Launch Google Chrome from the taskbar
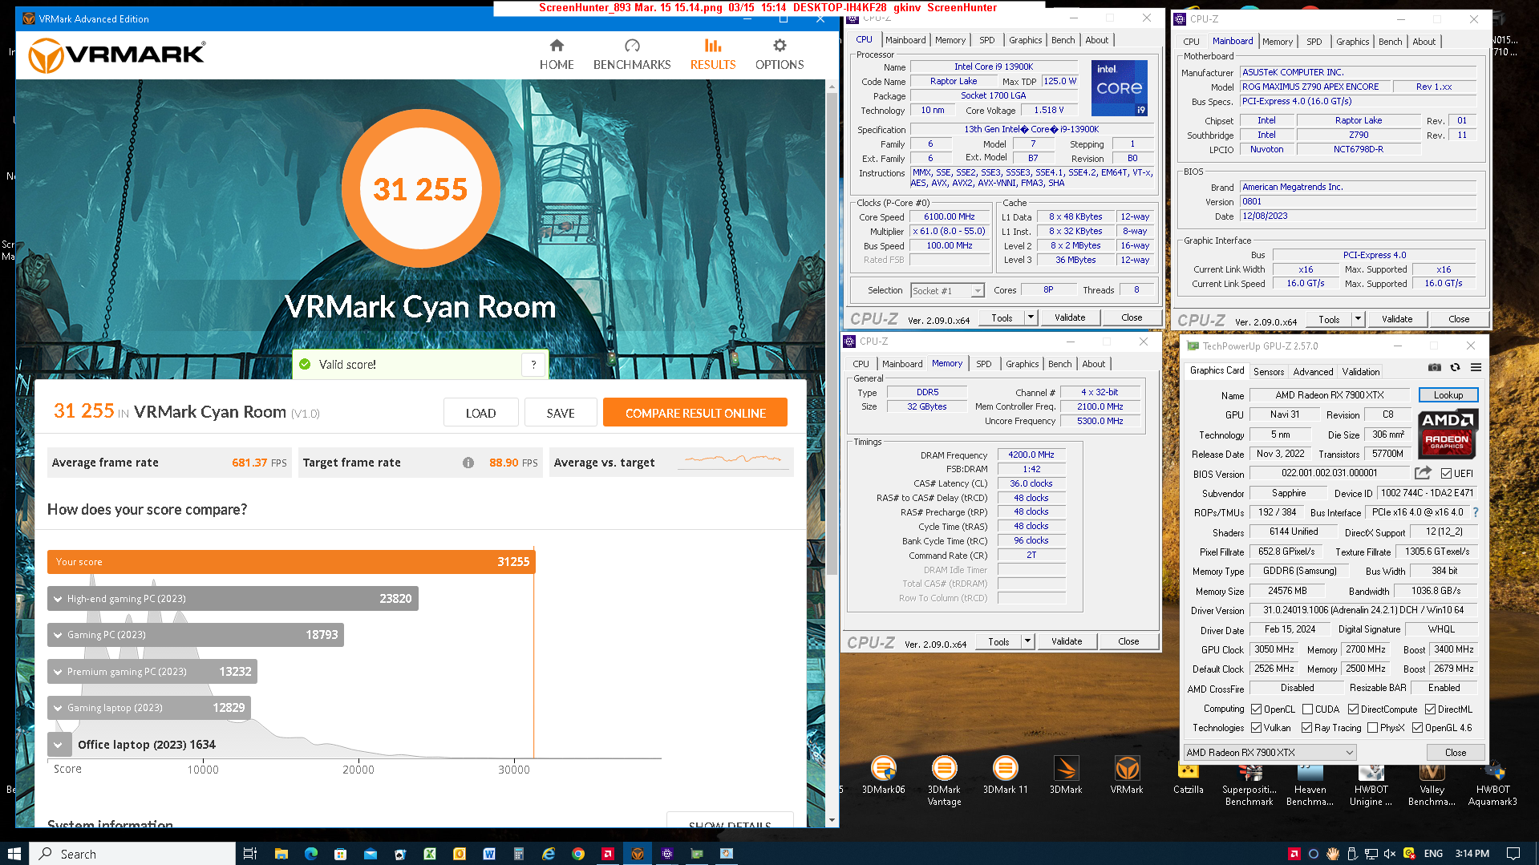 point(577,854)
